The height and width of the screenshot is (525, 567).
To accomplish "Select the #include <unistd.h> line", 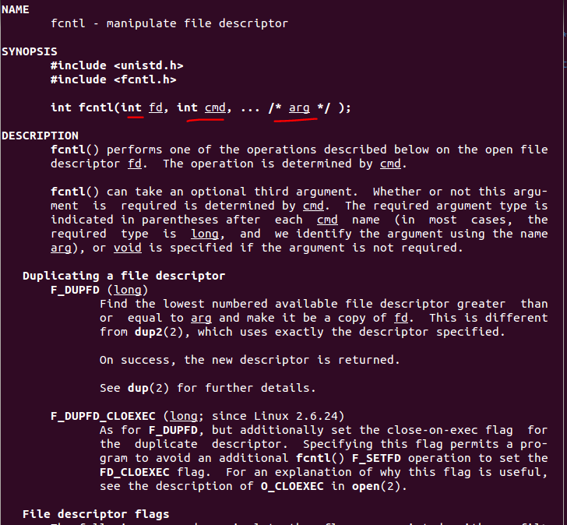I will [117, 65].
